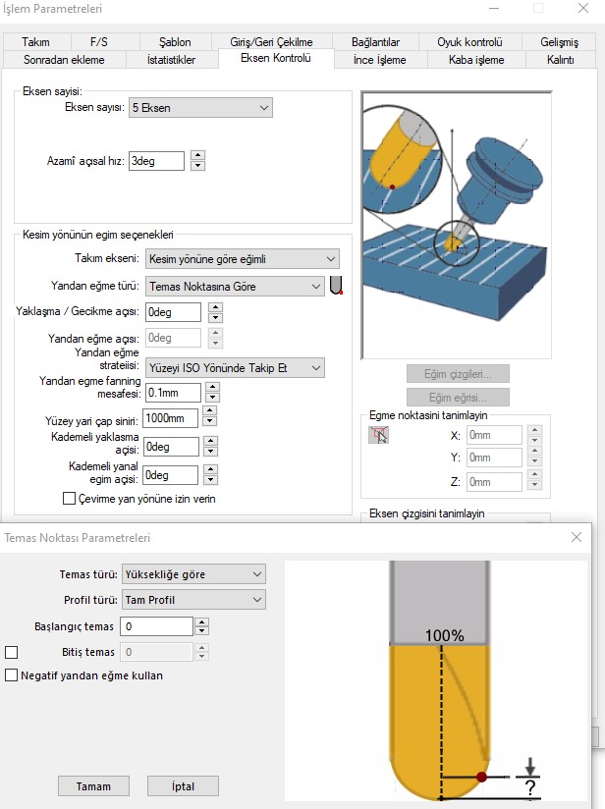Image resolution: width=605 pixels, height=809 pixels.
Task: Close the Temas Noktası Parametreleri dialog
Action: [577, 537]
